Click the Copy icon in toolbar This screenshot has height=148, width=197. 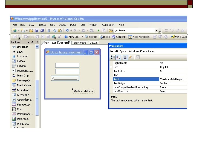click(x=54, y=30)
